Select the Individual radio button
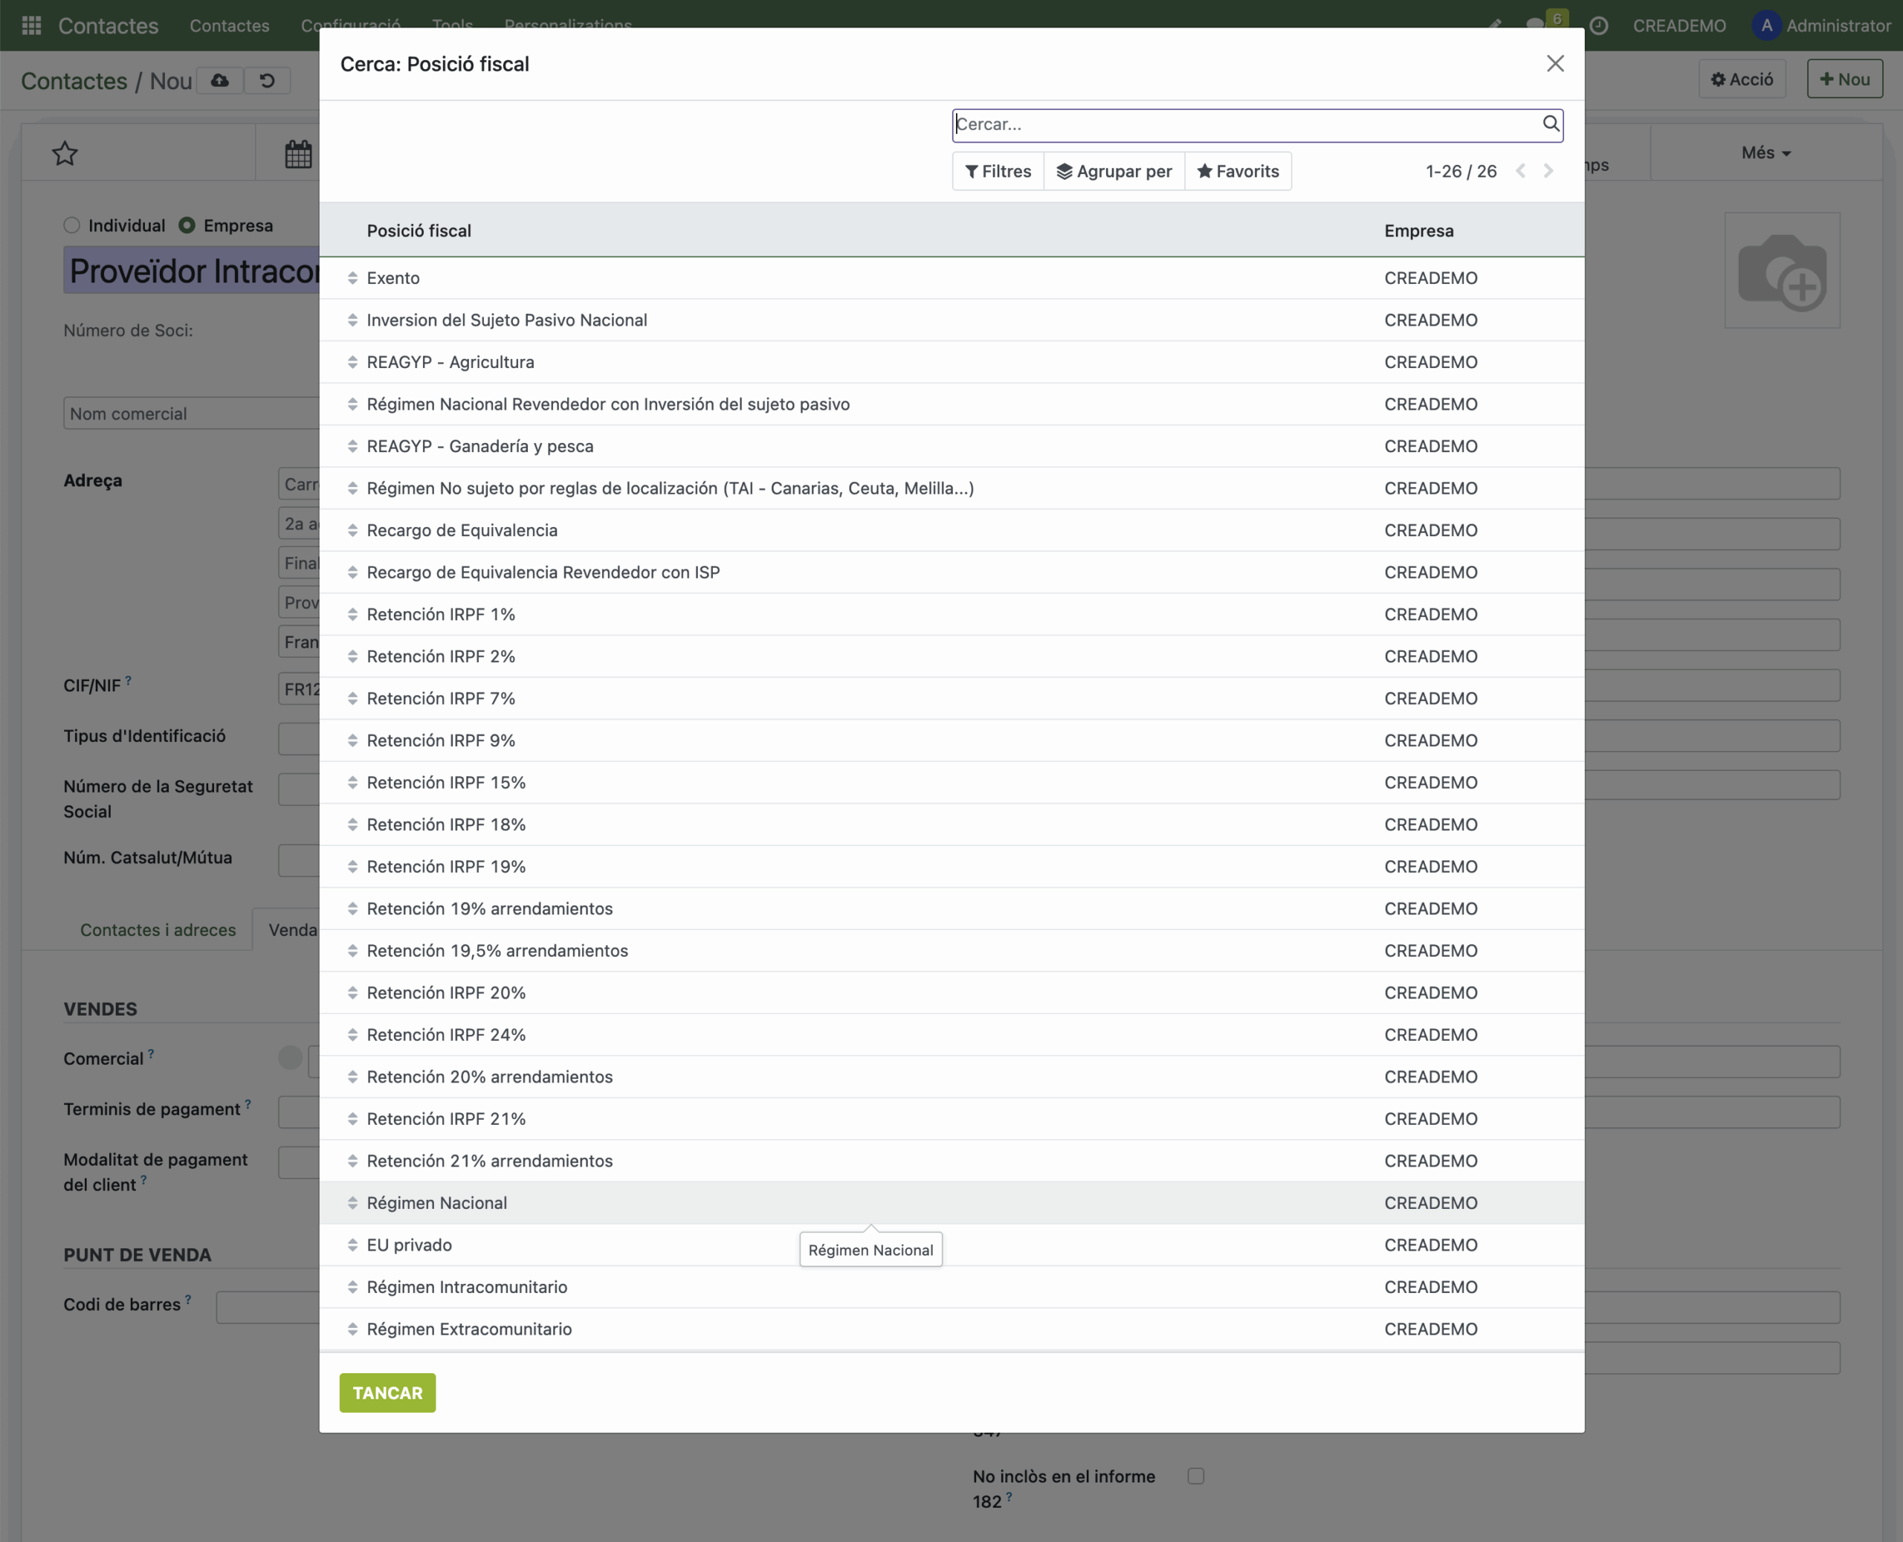This screenshot has width=1903, height=1542. click(x=73, y=225)
